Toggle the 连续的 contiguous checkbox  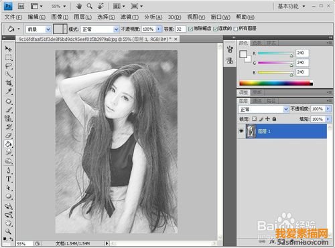[x=215, y=29]
